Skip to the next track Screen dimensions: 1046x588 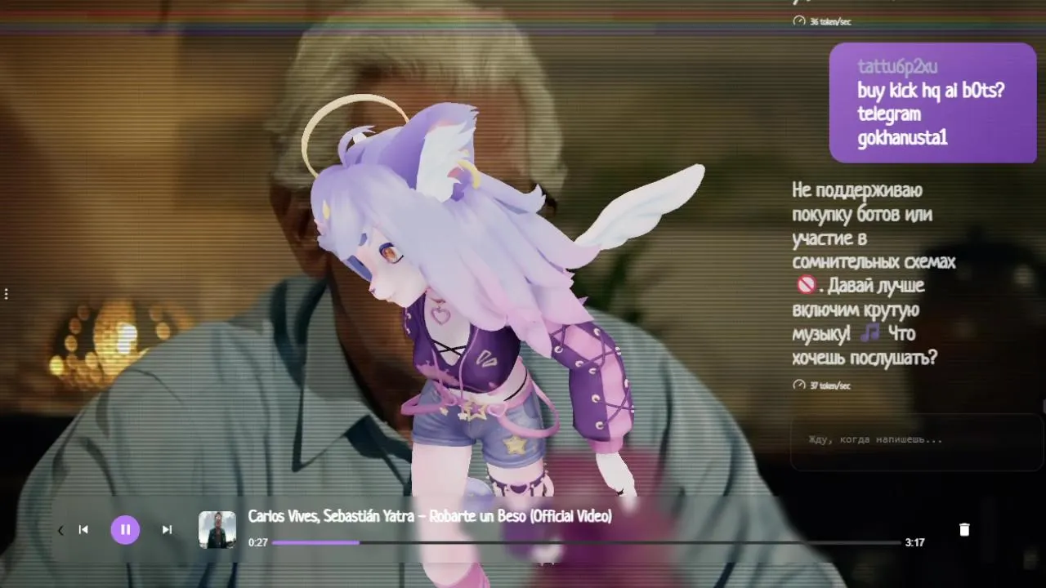[167, 530]
